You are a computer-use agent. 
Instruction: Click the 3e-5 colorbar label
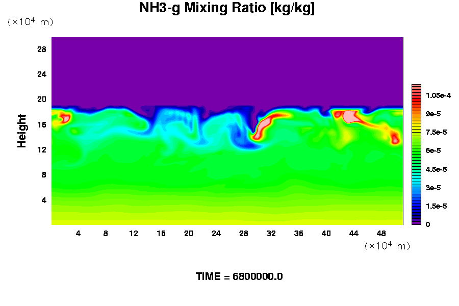click(x=433, y=188)
